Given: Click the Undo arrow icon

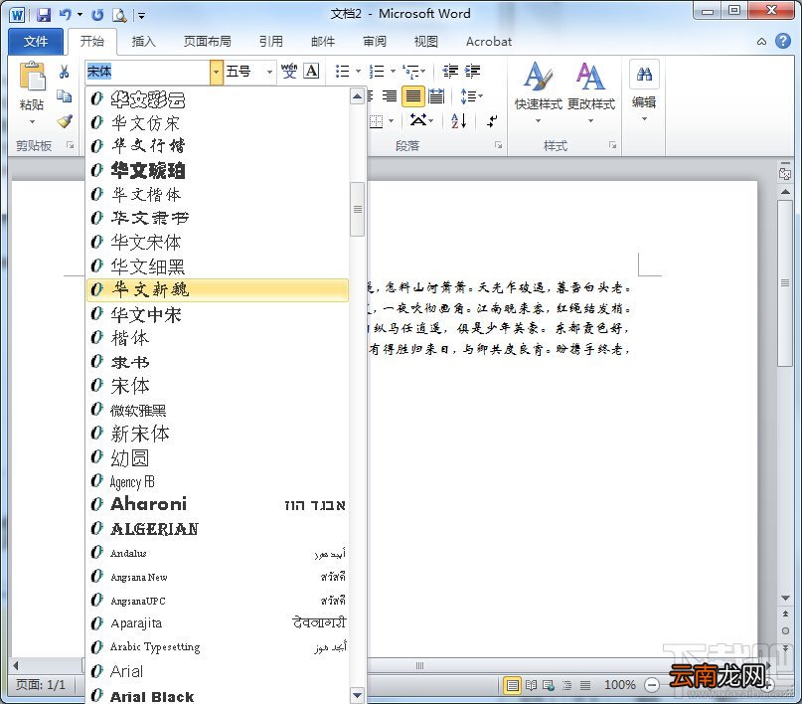Looking at the screenshot, I should (x=65, y=14).
